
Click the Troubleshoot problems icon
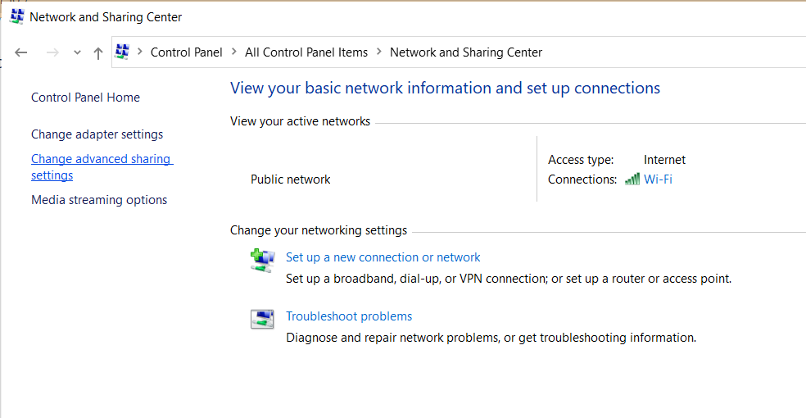pos(262,319)
